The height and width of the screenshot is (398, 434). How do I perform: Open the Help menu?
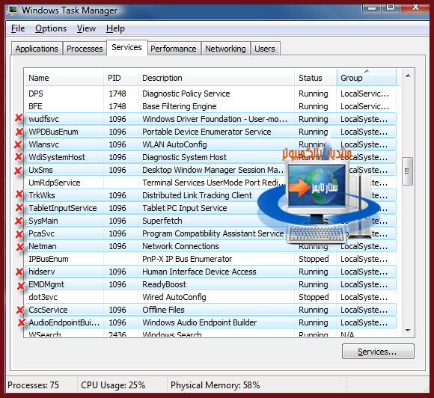(x=115, y=28)
